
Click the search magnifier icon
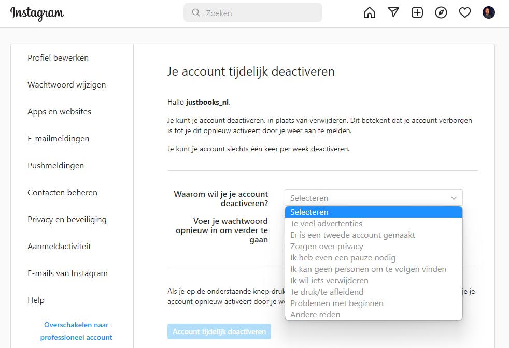click(x=196, y=13)
